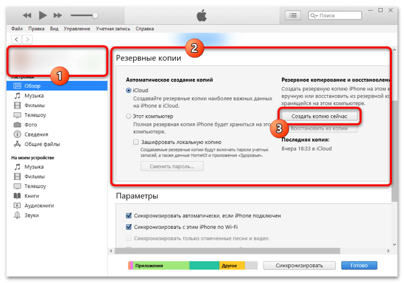Skip to next track with fast-forward icon
The height and width of the screenshot is (283, 404).
pyautogui.click(x=58, y=16)
